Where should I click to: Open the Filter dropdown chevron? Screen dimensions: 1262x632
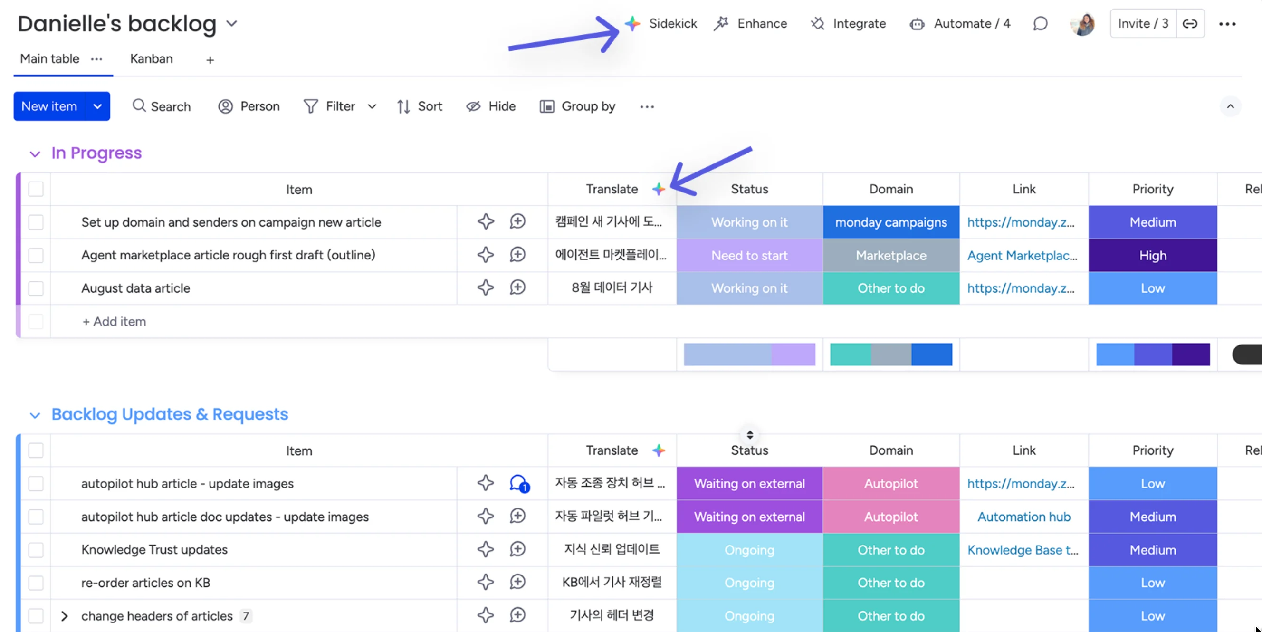(372, 106)
